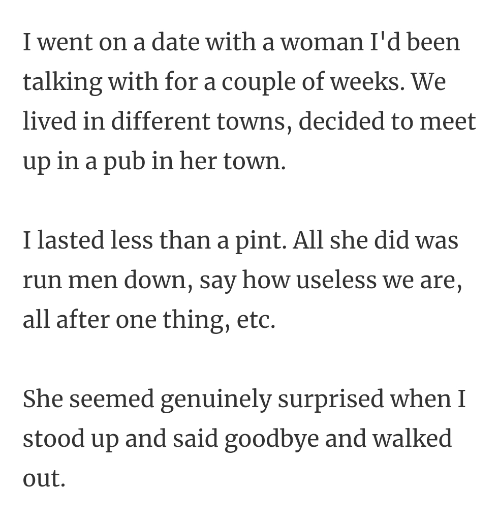
Task: Click the word "goodbye" in third paragraph
Action: pyautogui.click(x=272, y=439)
